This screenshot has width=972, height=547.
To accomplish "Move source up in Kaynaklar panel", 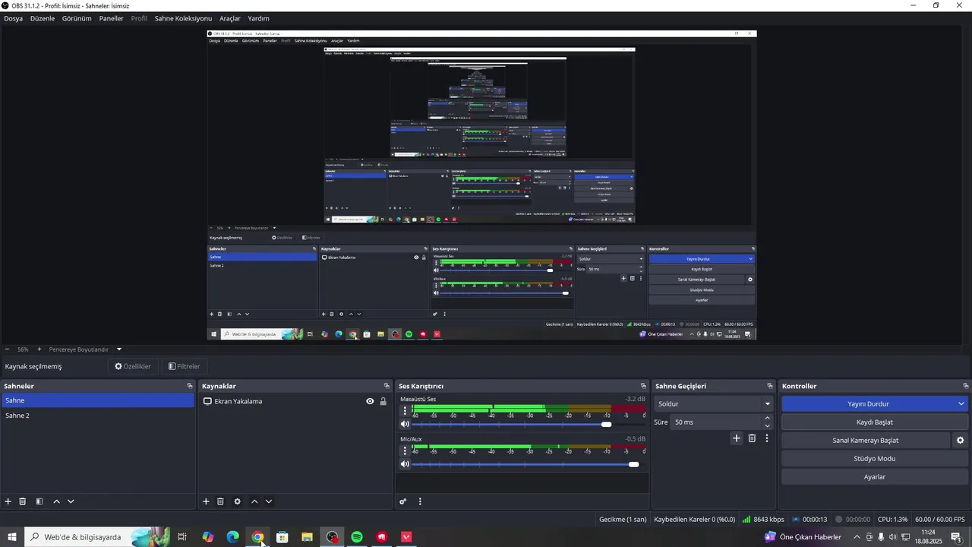I will click(x=254, y=501).
